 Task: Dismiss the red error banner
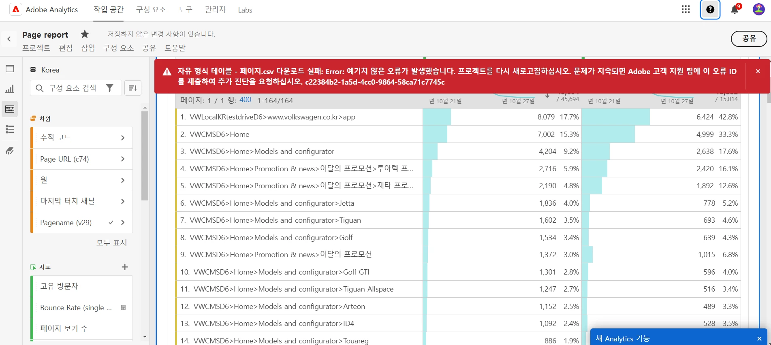[758, 71]
